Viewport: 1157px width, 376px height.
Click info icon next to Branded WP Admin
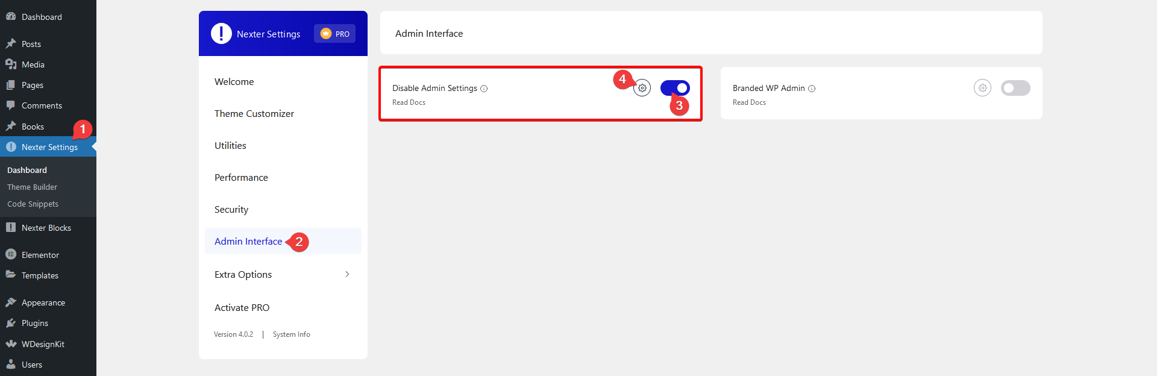[x=812, y=89]
